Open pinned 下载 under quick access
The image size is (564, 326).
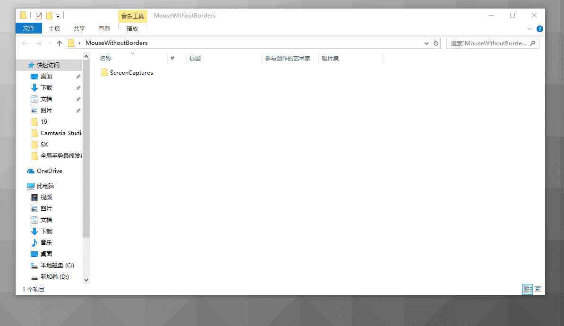click(46, 88)
